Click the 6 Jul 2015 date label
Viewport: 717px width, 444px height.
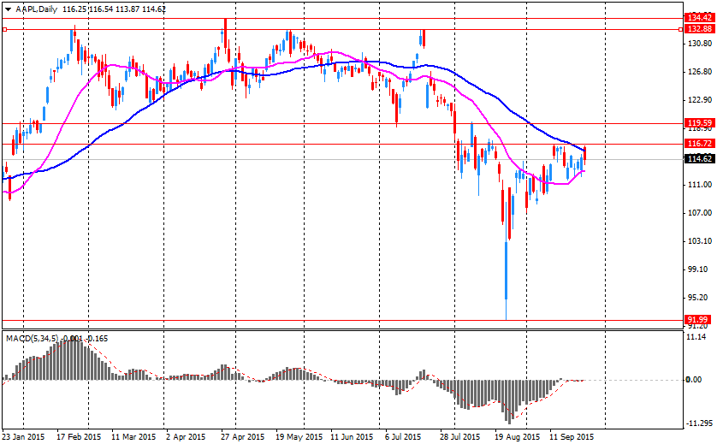pos(403,436)
